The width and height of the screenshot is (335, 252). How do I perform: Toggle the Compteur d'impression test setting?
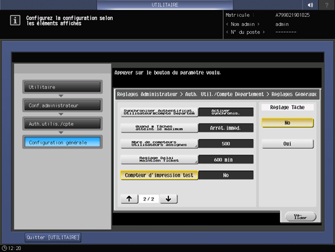coord(159,175)
